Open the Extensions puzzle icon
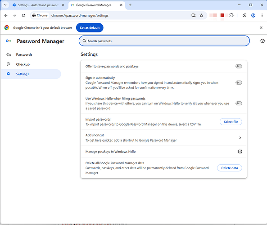 231,15
